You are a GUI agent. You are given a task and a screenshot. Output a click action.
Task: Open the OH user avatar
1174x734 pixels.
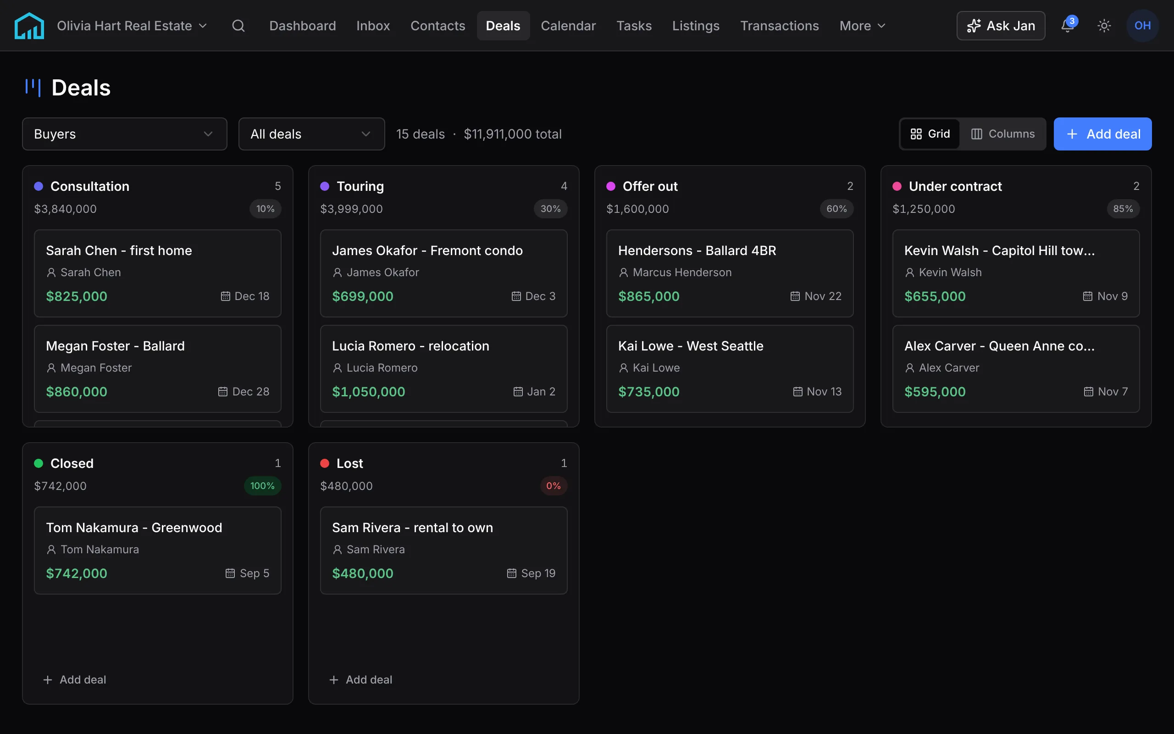click(1142, 26)
